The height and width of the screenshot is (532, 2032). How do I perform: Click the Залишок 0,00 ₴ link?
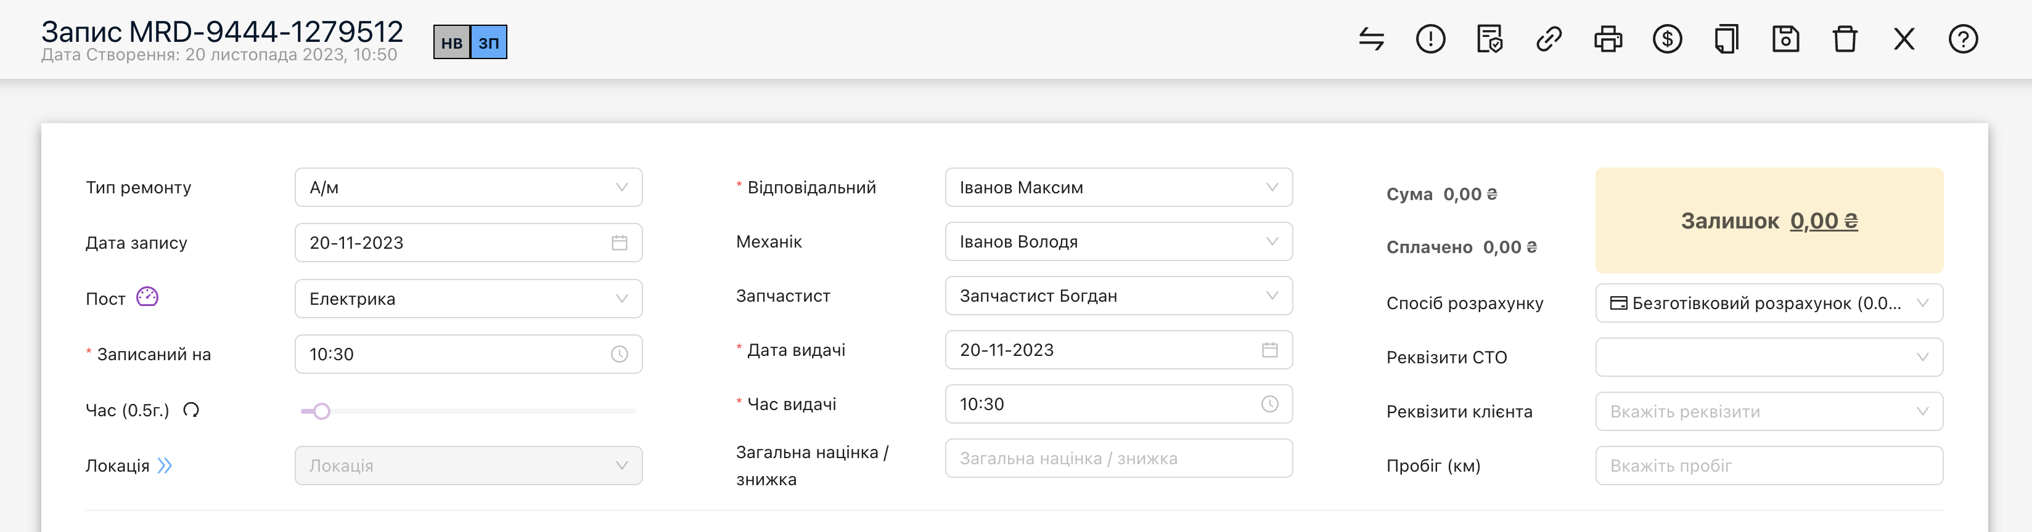coord(1824,220)
